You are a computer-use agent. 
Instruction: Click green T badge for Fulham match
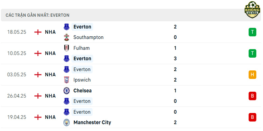point(252,53)
